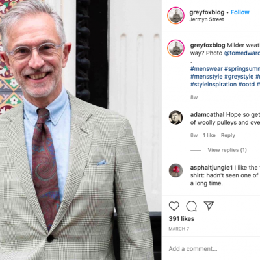Expand View replies (1) under adamcathal's comment
This screenshot has width=260, height=260.
click(x=227, y=150)
